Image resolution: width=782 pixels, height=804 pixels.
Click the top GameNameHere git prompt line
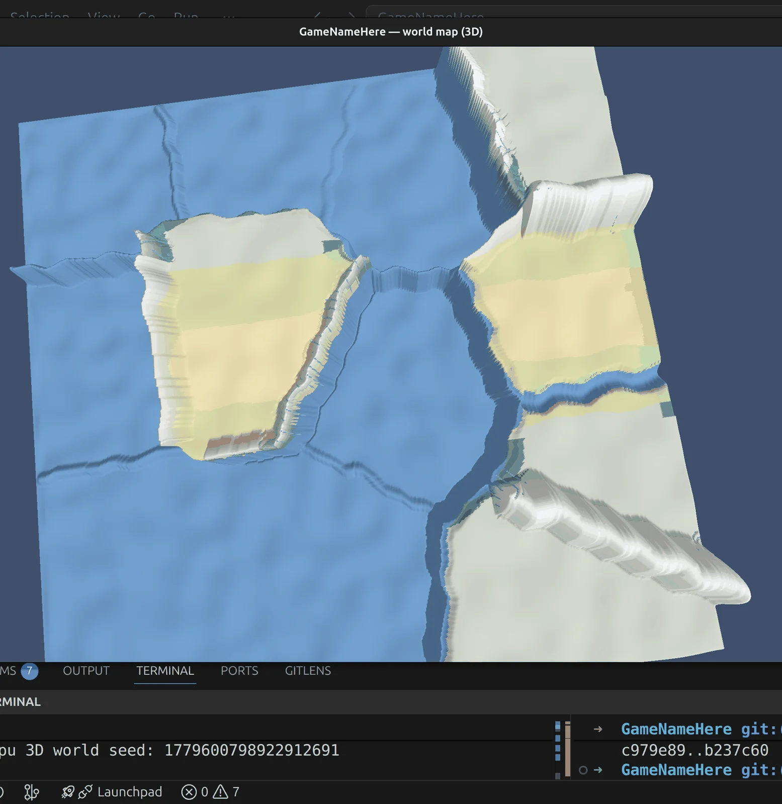(x=701, y=729)
